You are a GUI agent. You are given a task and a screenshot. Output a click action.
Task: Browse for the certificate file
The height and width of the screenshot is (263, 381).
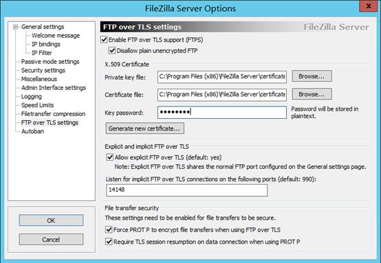point(312,94)
